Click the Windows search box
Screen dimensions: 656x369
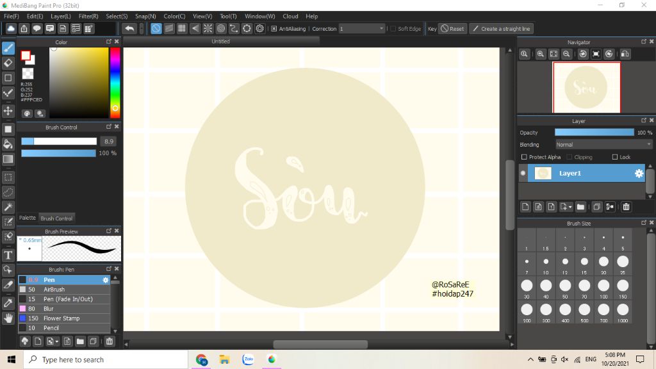pos(106,360)
